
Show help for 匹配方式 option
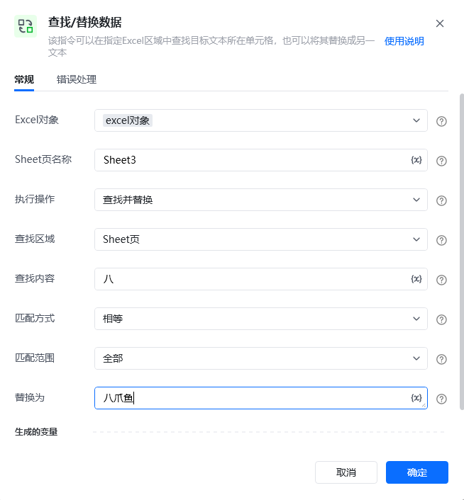[441, 319]
